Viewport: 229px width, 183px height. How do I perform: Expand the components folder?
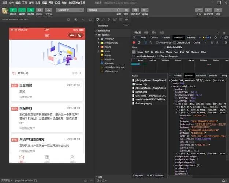(111, 43)
